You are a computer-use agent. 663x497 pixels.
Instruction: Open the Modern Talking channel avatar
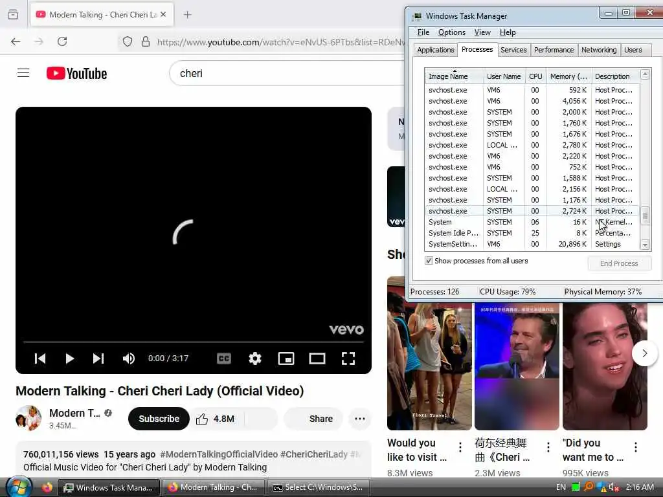coord(28,418)
